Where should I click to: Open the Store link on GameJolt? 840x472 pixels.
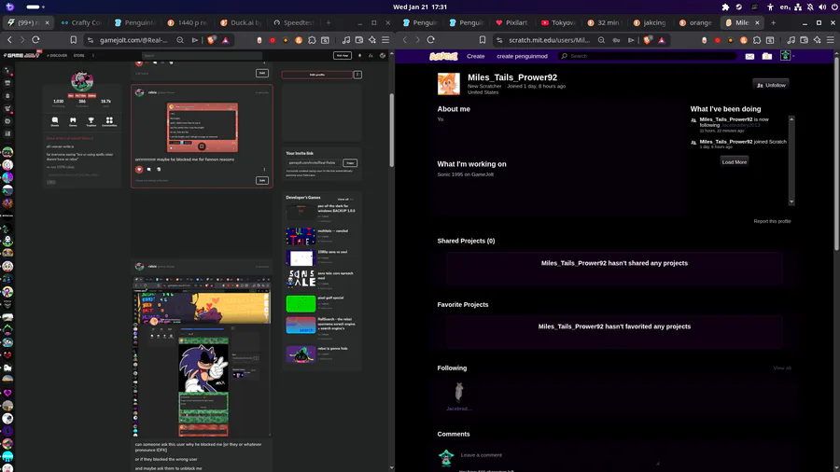(78, 56)
